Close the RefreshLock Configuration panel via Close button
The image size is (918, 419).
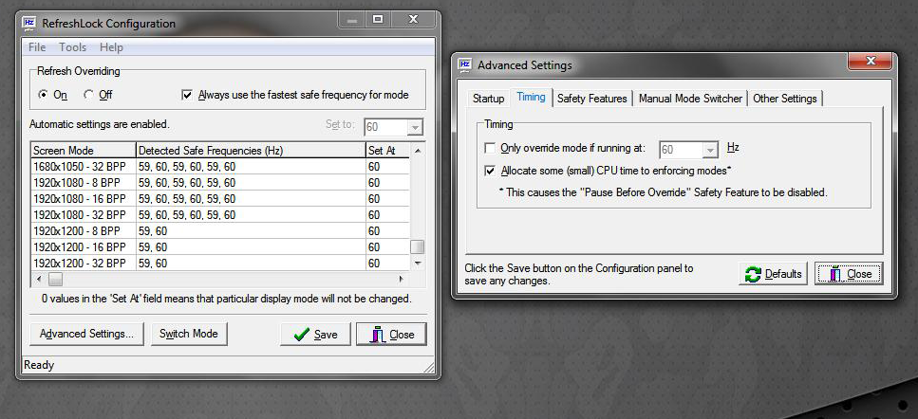tap(392, 335)
